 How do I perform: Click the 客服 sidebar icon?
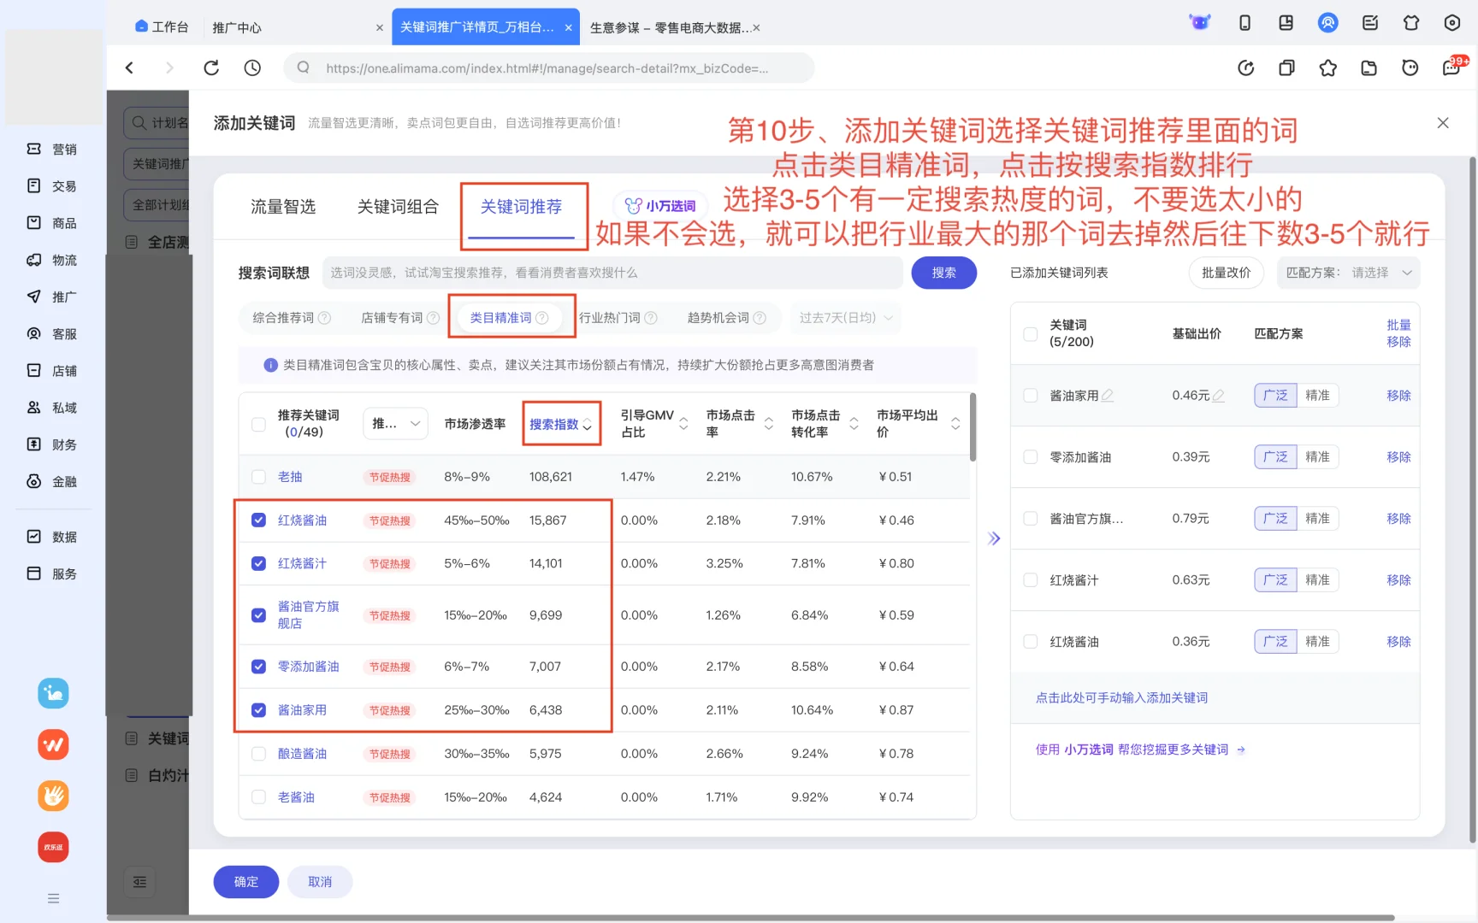click(x=53, y=333)
